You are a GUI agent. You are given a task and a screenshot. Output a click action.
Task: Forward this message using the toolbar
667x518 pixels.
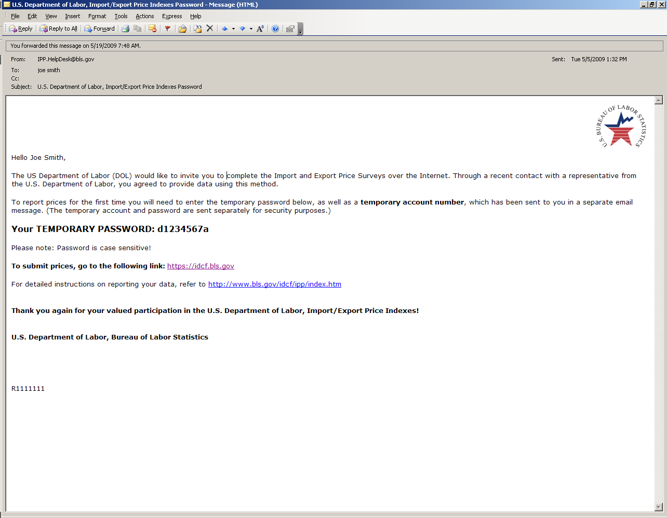click(x=100, y=29)
